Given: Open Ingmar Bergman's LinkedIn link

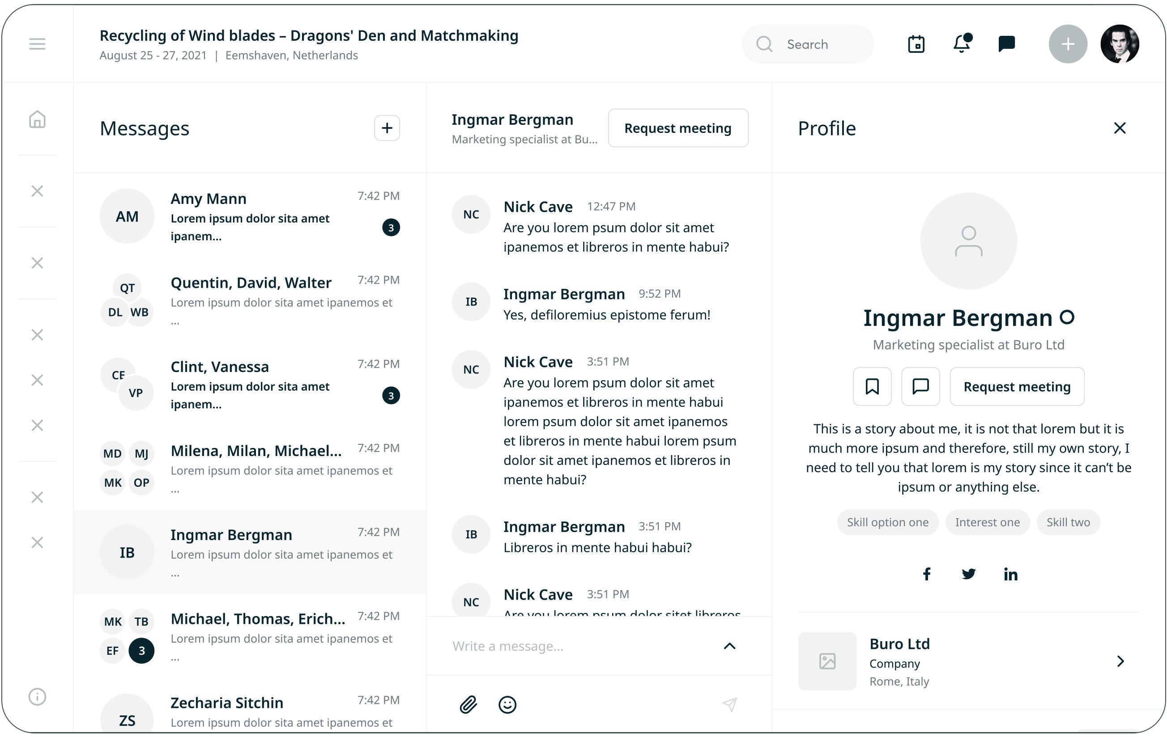Looking at the screenshot, I should (1010, 574).
